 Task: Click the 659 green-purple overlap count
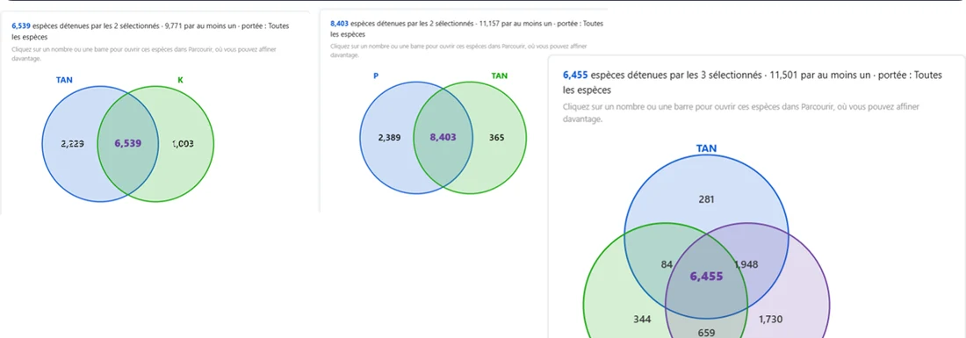pos(706,333)
